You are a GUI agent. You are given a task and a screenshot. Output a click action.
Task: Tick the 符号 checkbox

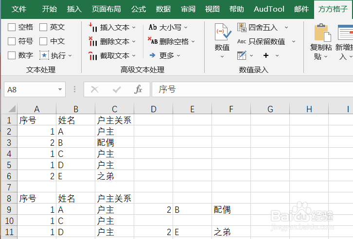point(12,41)
